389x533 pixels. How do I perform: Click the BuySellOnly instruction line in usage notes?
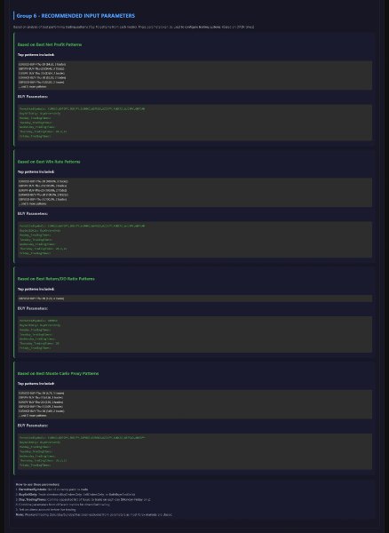click(x=75, y=494)
